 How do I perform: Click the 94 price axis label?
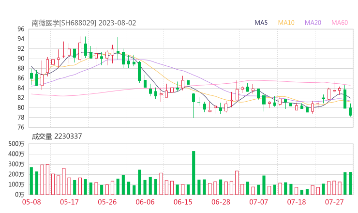pos(21,39)
